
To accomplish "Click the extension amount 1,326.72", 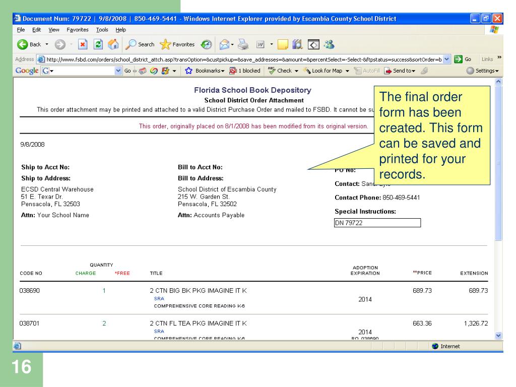I will tap(476, 324).
